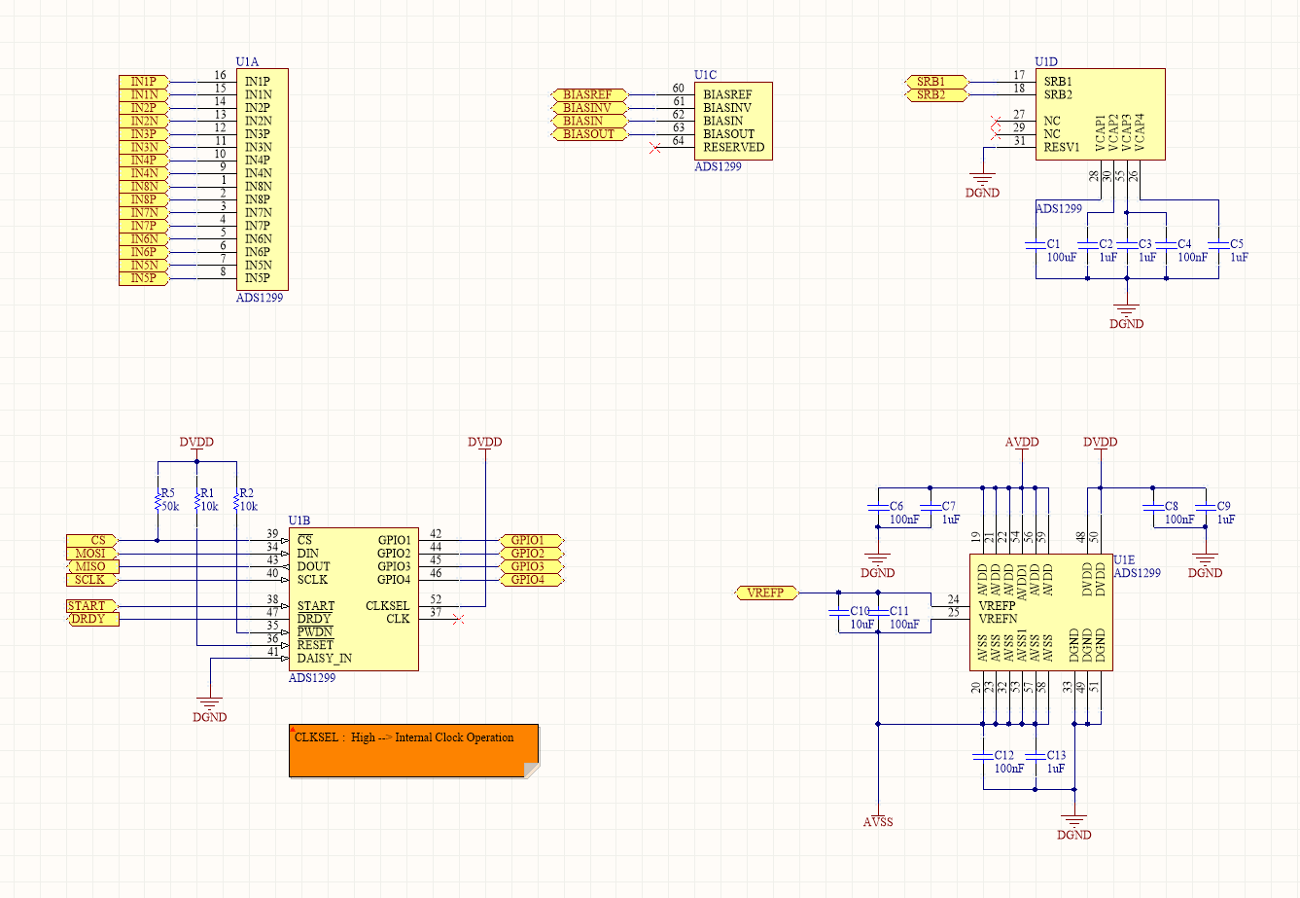
Task: Select the U1E designator text label
Action: [1125, 559]
